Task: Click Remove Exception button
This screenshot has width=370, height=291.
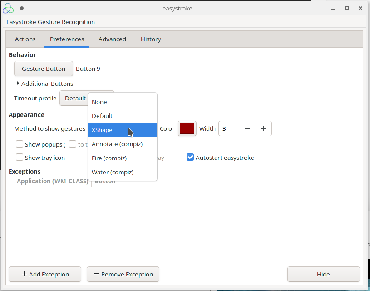Action: pyautogui.click(x=123, y=274)
